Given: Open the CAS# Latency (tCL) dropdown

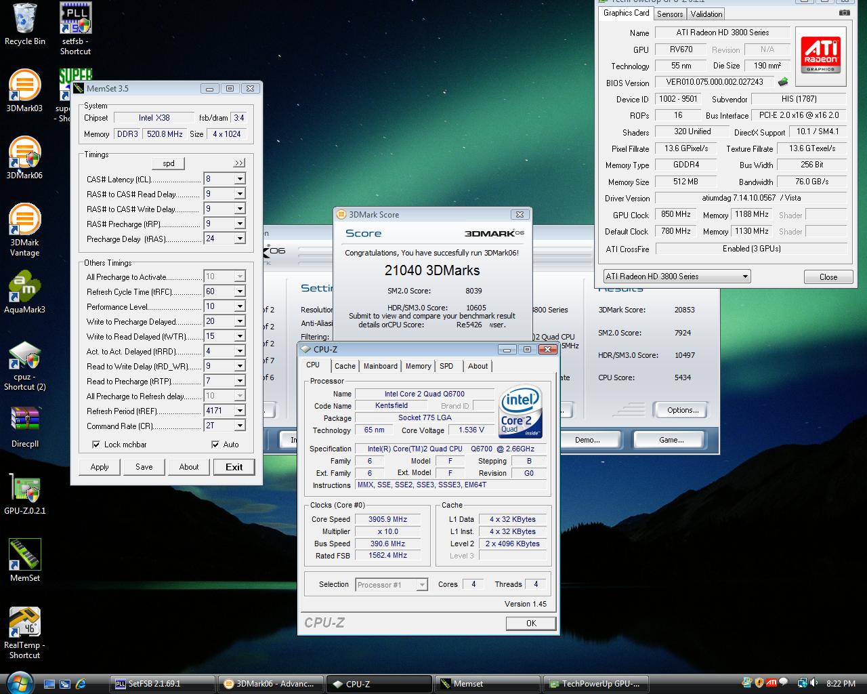Looking at the screenshot, I should pyautogui.click(x=239, y=179).
